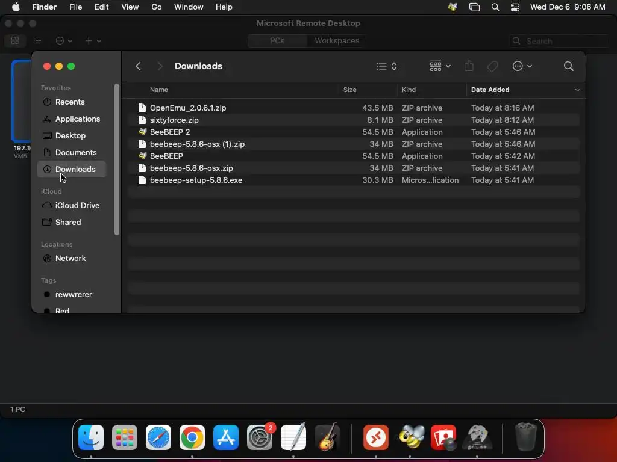Click Today at 8:12 AM date cell

503,120
